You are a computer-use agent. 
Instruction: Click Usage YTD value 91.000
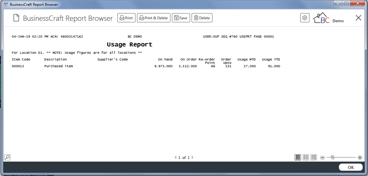[274, 66]
